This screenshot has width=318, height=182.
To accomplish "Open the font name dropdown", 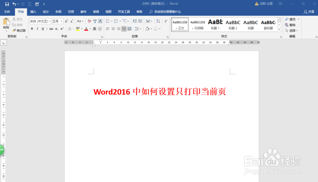I will (x=50, y=21).
